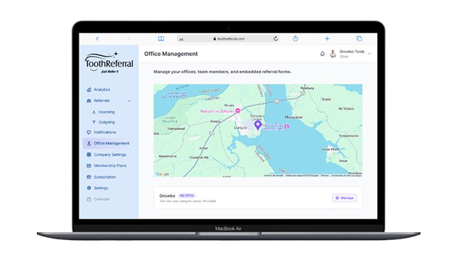Click the Subscription card icon
This screenshot has width=460, height=257.
tap(89, 177)
